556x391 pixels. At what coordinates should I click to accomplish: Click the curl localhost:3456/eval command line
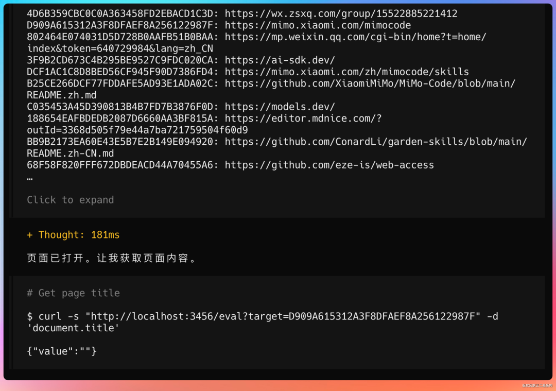(x=263, y=316)
